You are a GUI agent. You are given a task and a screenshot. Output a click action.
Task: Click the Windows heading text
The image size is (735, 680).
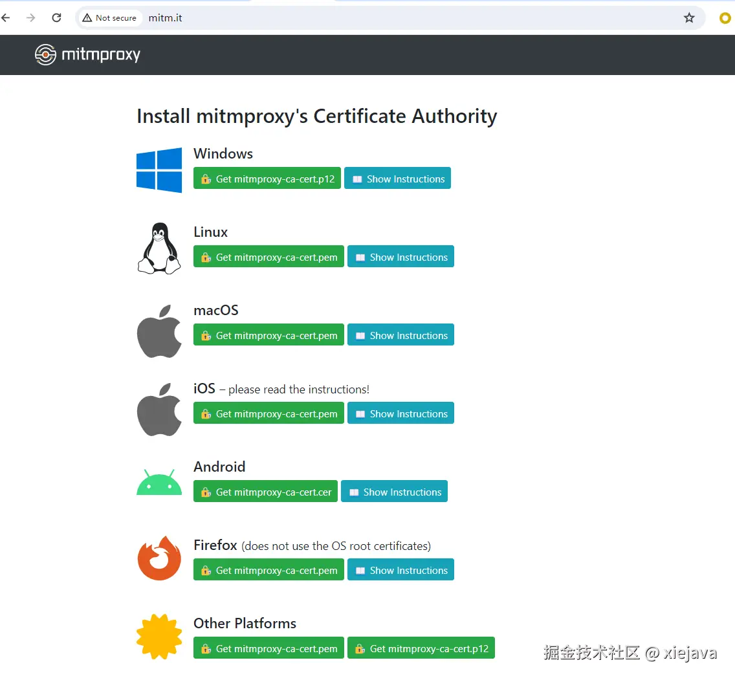pos(223,154)
